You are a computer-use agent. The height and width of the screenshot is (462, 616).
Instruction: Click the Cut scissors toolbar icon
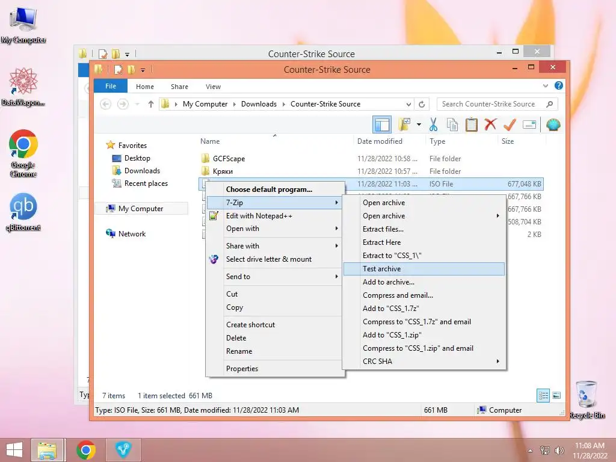tap(433, 125)
